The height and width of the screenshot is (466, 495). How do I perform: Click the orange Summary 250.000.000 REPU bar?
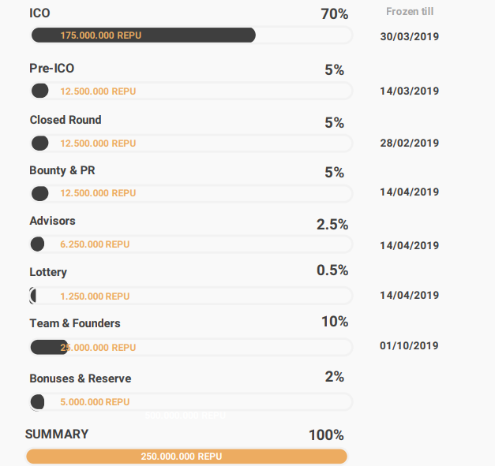pyautogui.click(x=186, y=457)
